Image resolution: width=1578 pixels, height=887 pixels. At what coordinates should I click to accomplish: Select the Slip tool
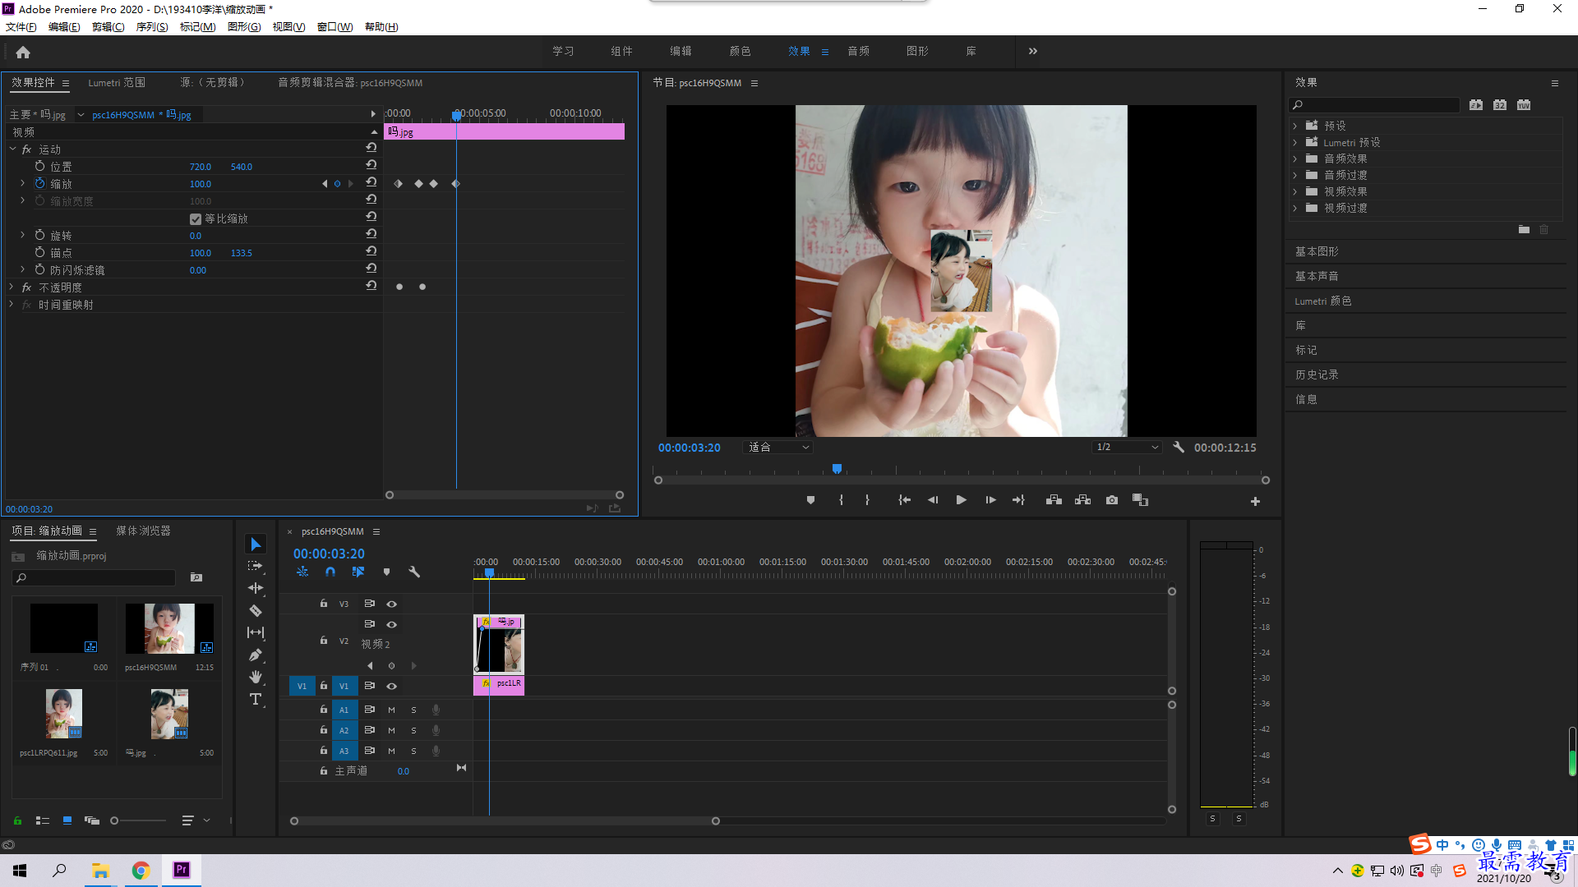(x=256, y=632)
